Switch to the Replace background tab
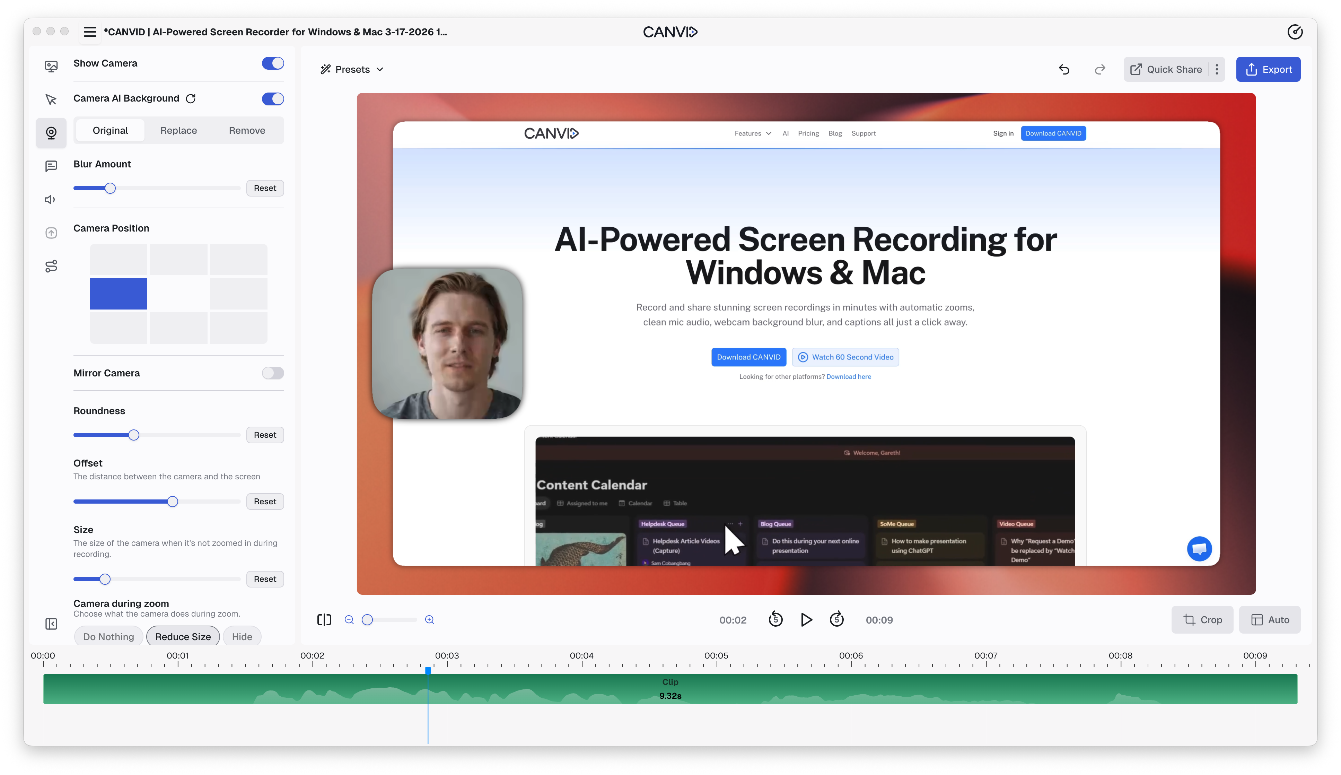The width and height of the screenshot is (1341, 775). click(178, 130)
